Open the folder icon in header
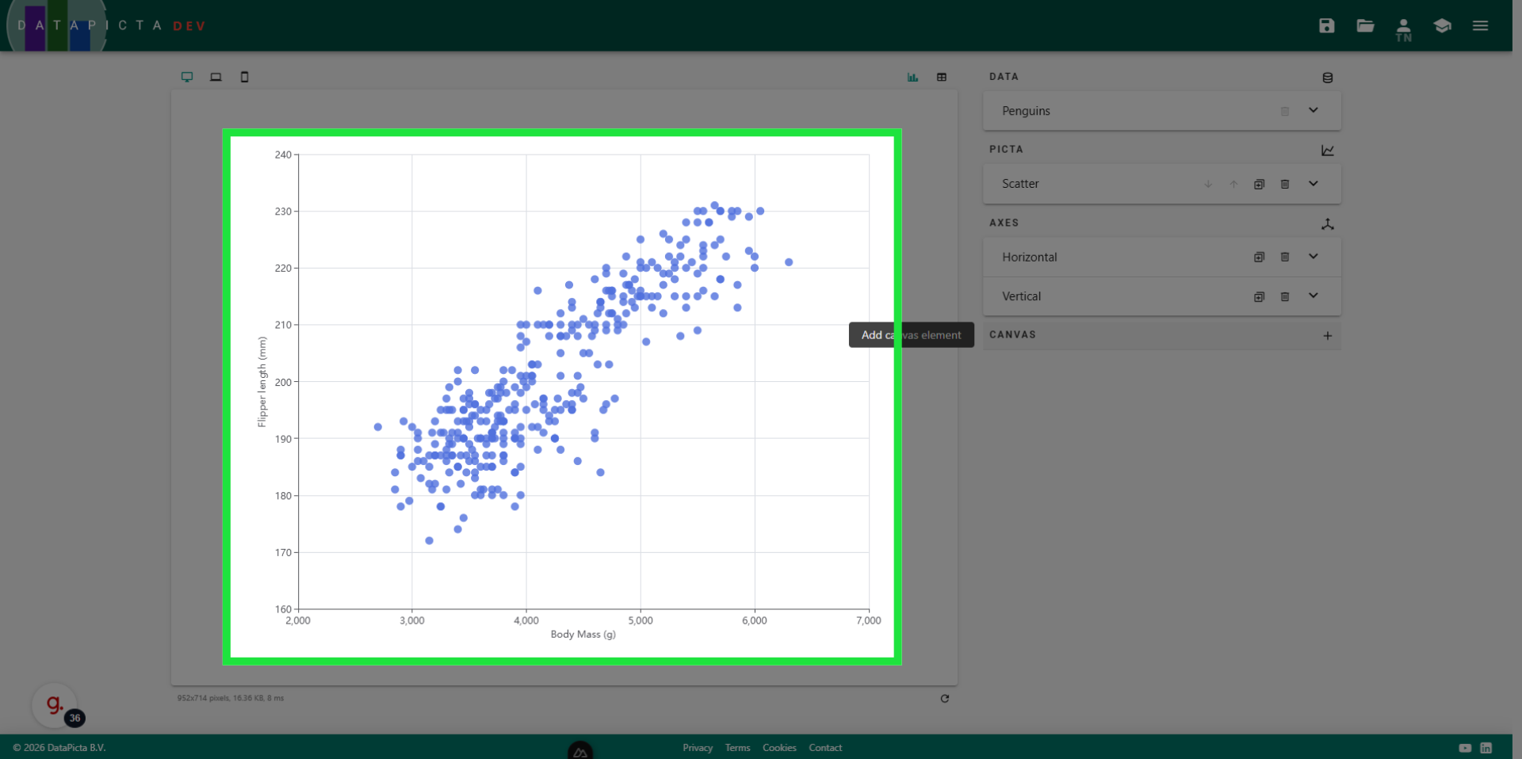1522x759 pixels. [x=1365, y=25]
